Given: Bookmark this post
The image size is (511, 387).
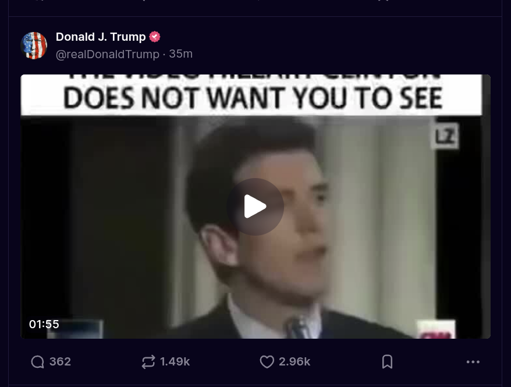Looking at the screenshot, I should coord(387,361).
